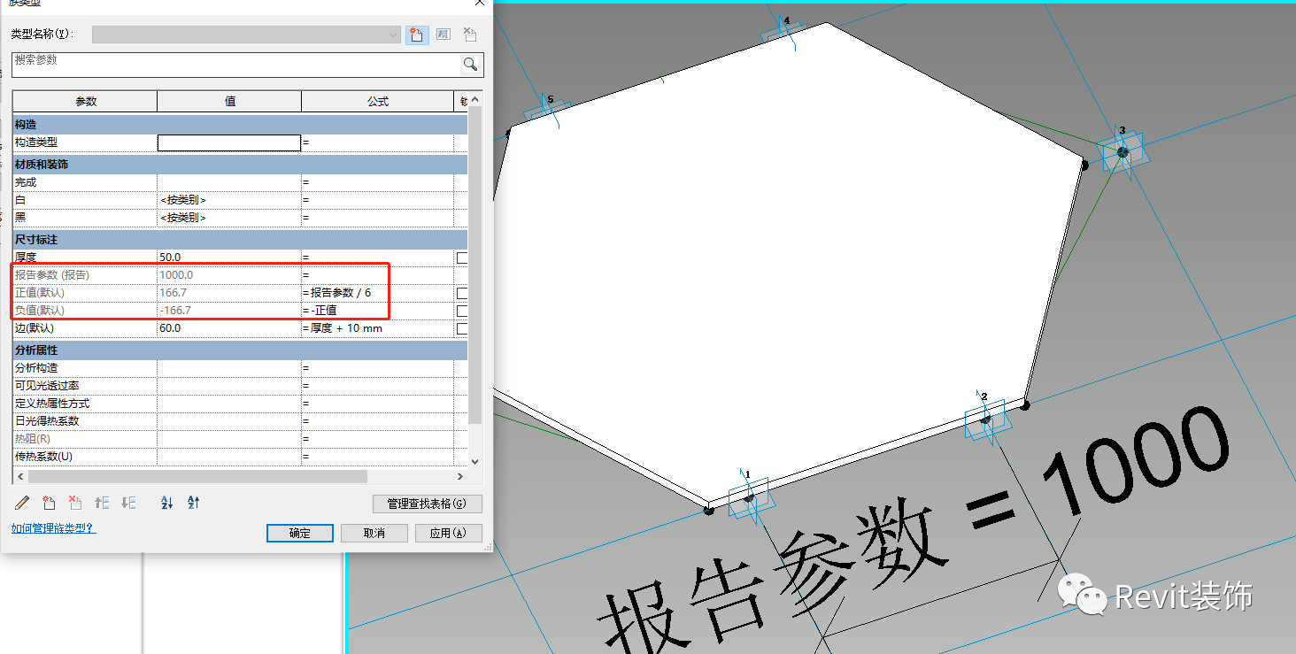Toggle the lock checkbox for 负值(默认) row
The width and height of the screenshot is (1296, 654).
coord(461,311)
